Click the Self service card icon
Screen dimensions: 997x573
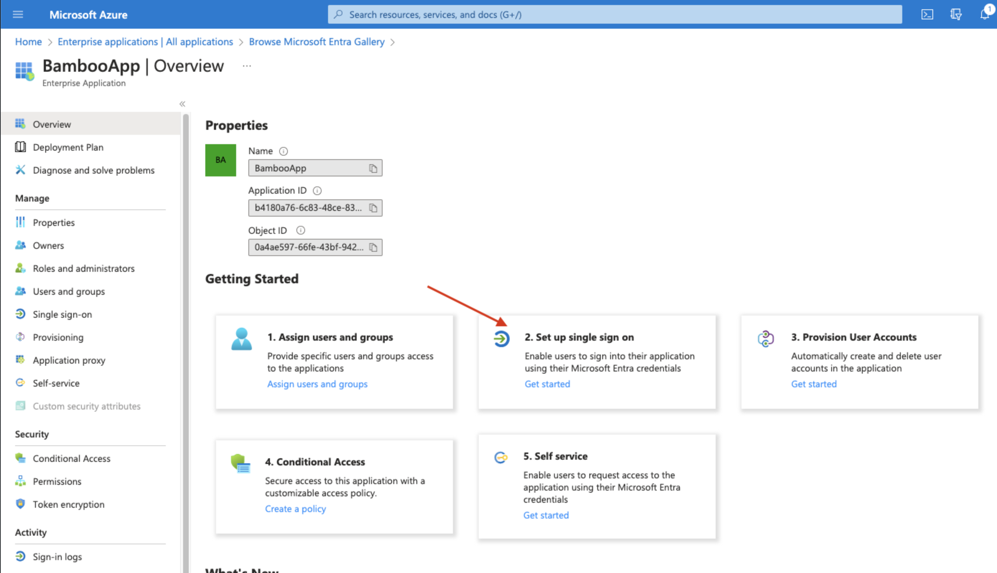click(501, 458)
